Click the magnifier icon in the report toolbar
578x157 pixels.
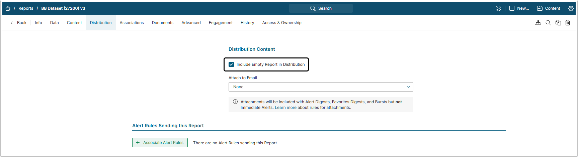(x=548, y=23)
